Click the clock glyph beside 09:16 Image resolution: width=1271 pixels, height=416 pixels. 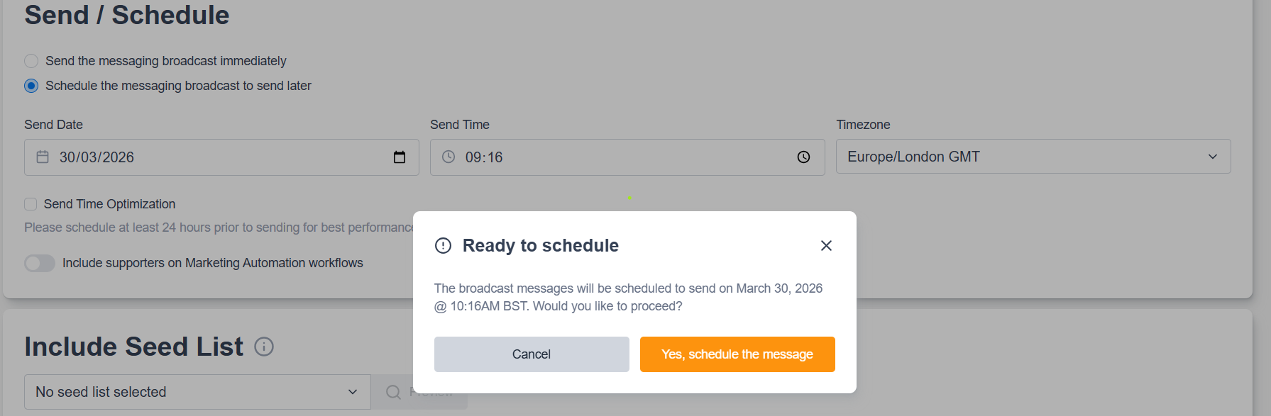pos(448,157)
